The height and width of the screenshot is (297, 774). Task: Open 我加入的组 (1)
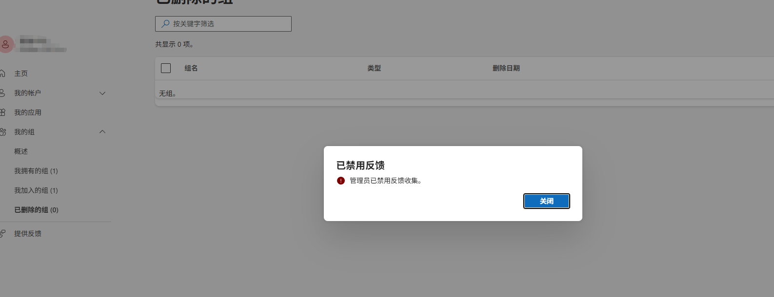click(x=36, y=190)
